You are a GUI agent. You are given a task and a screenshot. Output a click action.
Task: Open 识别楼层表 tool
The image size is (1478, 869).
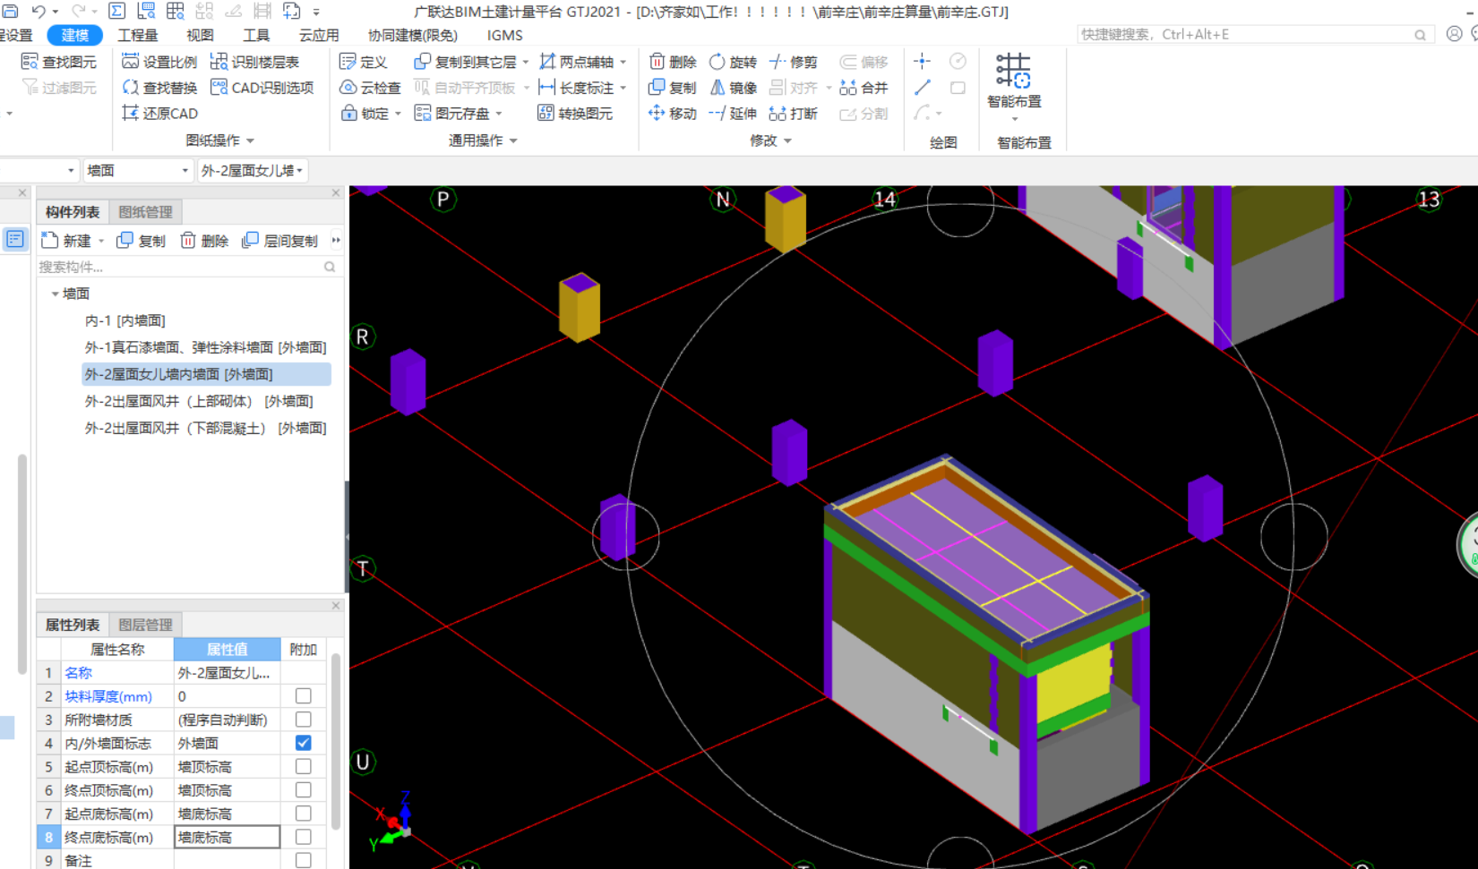click(254, 62)
